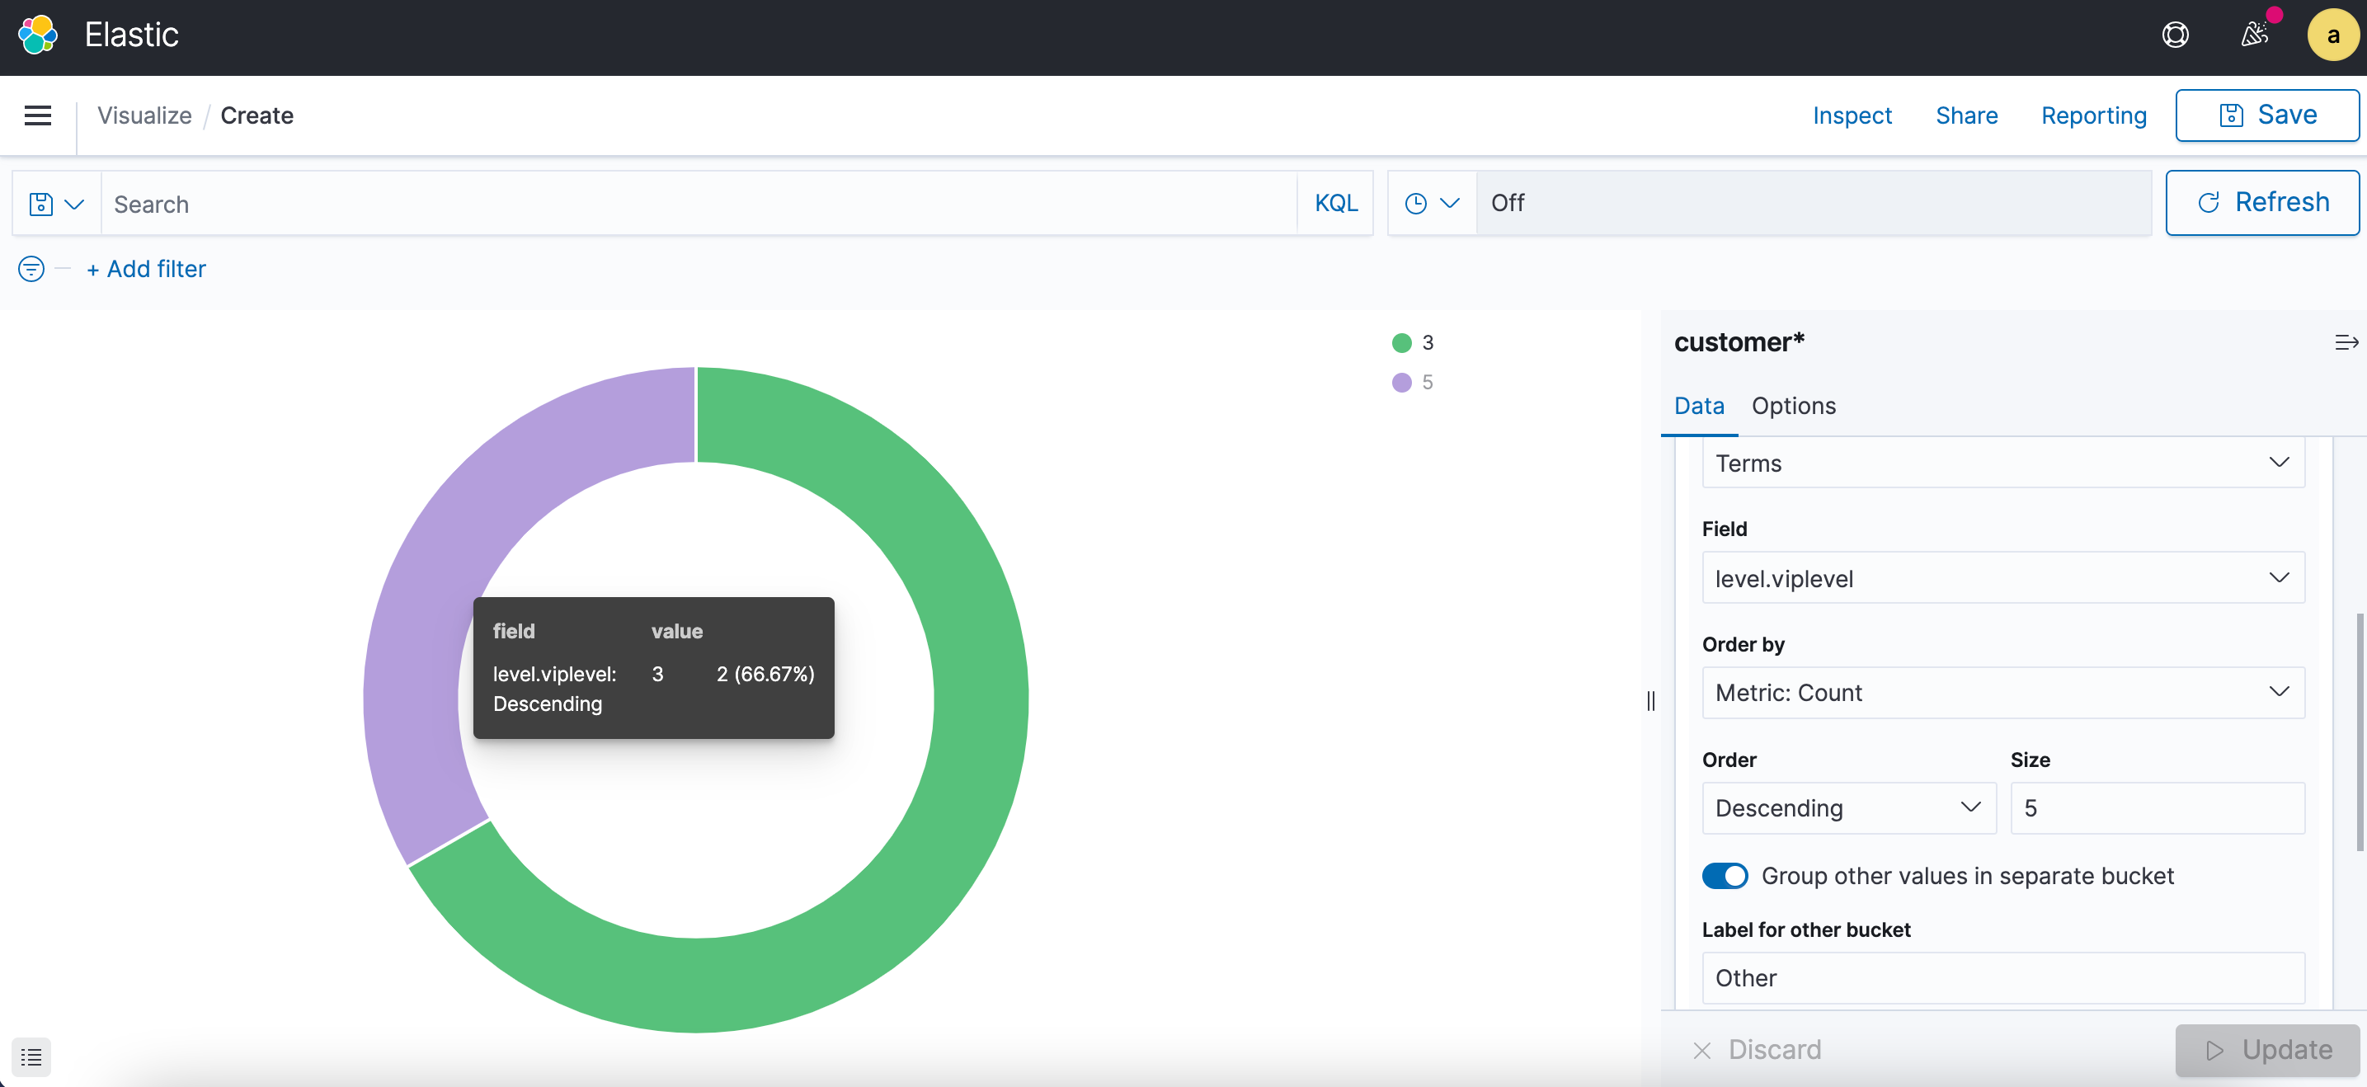Click the Create breadcrumb text
Image resolution: width=2367 pixels, height=1087 pixels.
click(x=256, y=115)
